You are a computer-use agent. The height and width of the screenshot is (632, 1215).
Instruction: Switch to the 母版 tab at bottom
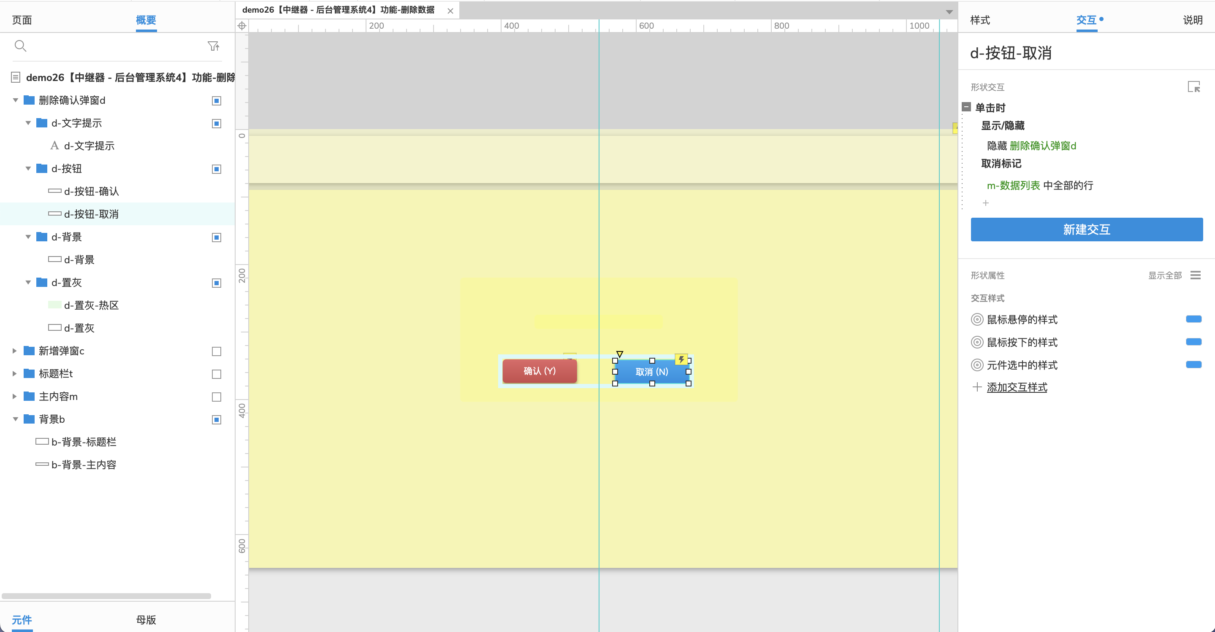pyautogui.click(x=146, y=620)
